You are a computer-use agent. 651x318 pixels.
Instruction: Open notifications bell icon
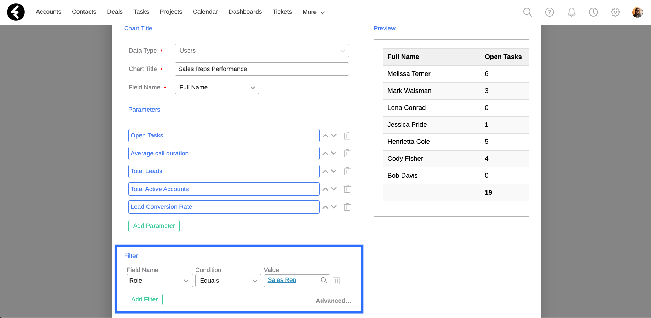[x=571, y=12]
